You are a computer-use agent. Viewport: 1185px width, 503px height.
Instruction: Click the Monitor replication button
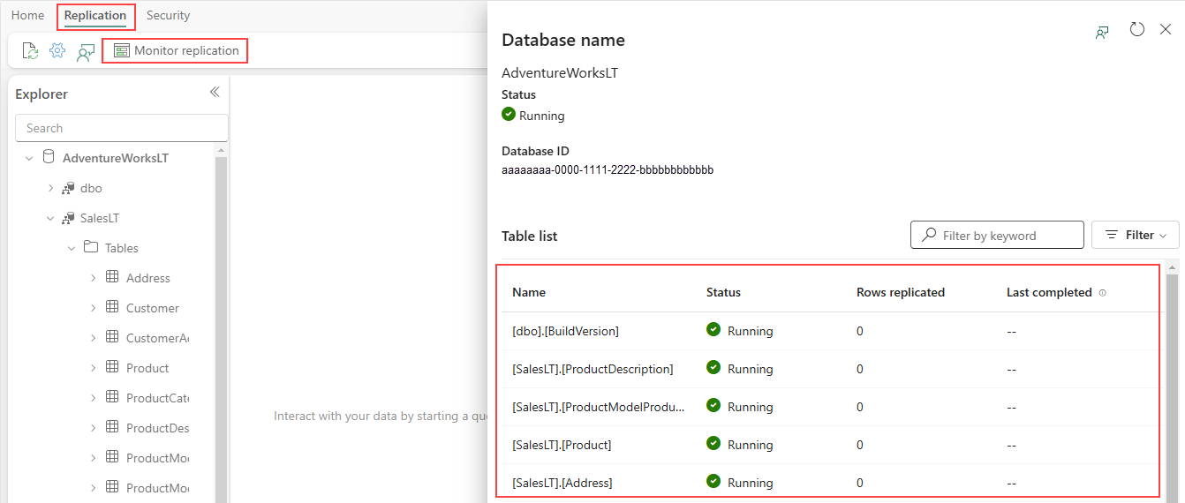tap(176, 51)
